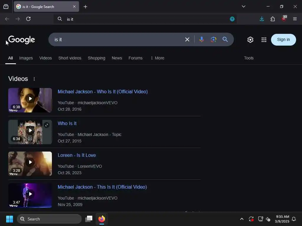Open the 'Loreen - Is It Love' link

point(77,155)
